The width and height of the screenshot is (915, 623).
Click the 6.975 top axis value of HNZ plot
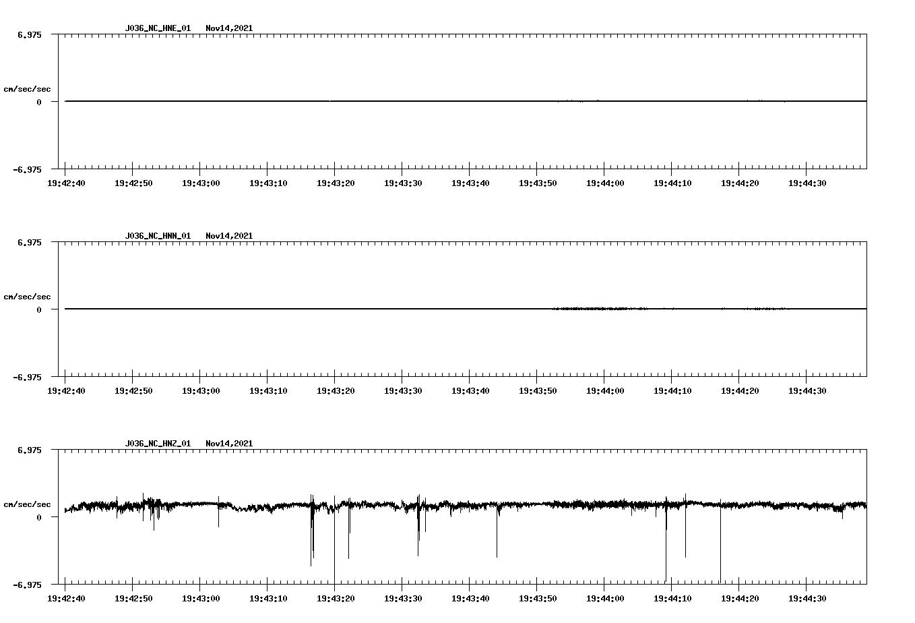30,450
